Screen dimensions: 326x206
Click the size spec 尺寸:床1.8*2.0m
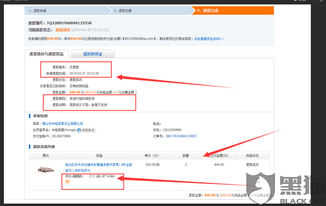102,176
